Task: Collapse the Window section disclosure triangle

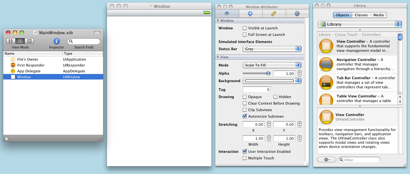Action: coord(218,21)
